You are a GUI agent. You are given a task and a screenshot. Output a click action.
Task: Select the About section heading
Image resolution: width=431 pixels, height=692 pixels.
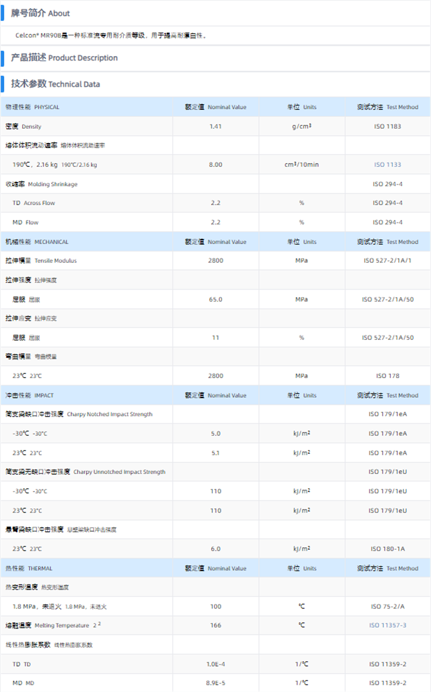point(40,13)
